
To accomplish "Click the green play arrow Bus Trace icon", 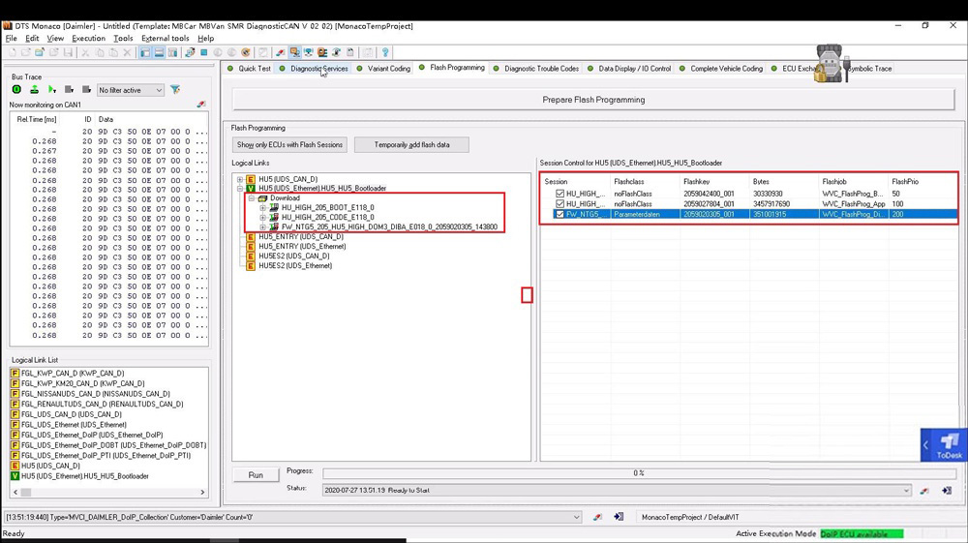I will click(x=52, y=90).
